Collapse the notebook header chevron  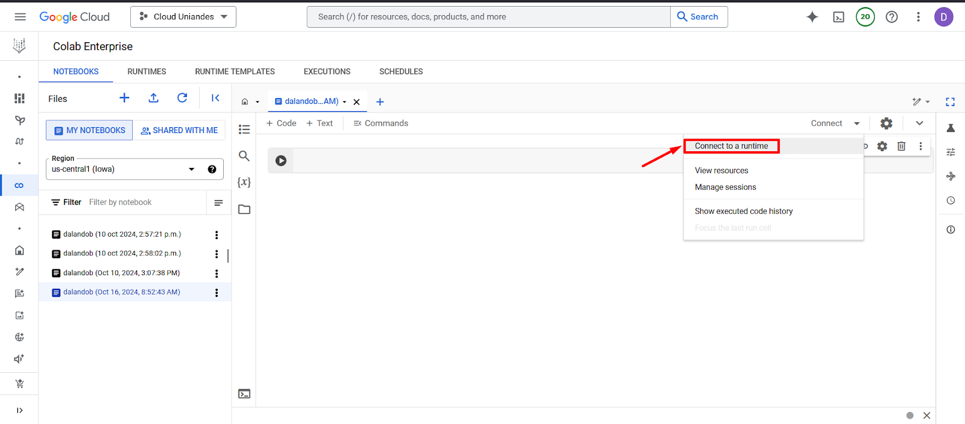919,123
